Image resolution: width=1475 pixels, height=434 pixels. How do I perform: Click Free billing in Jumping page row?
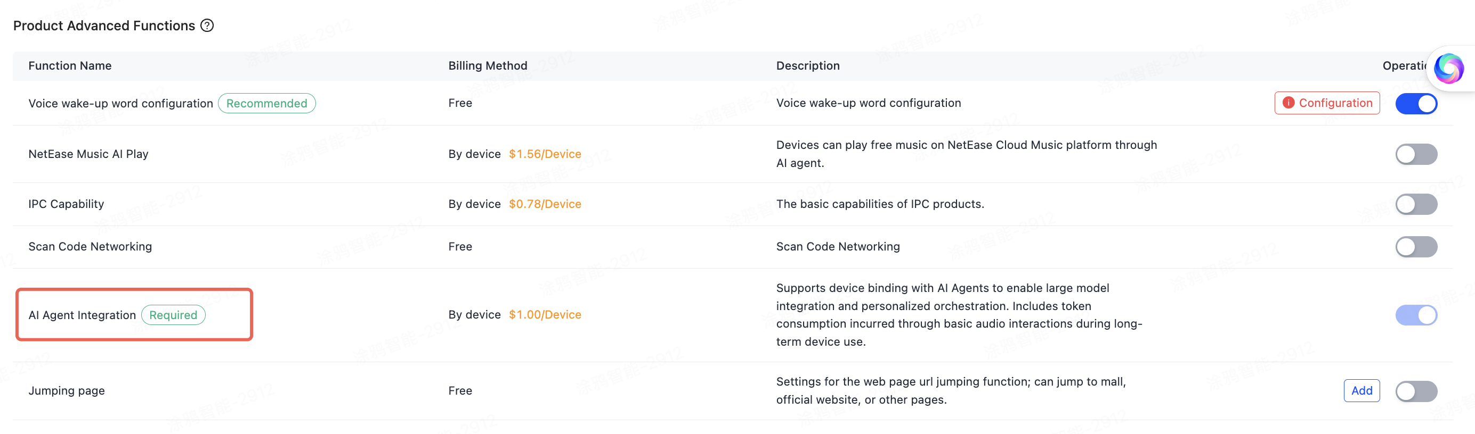460,390
